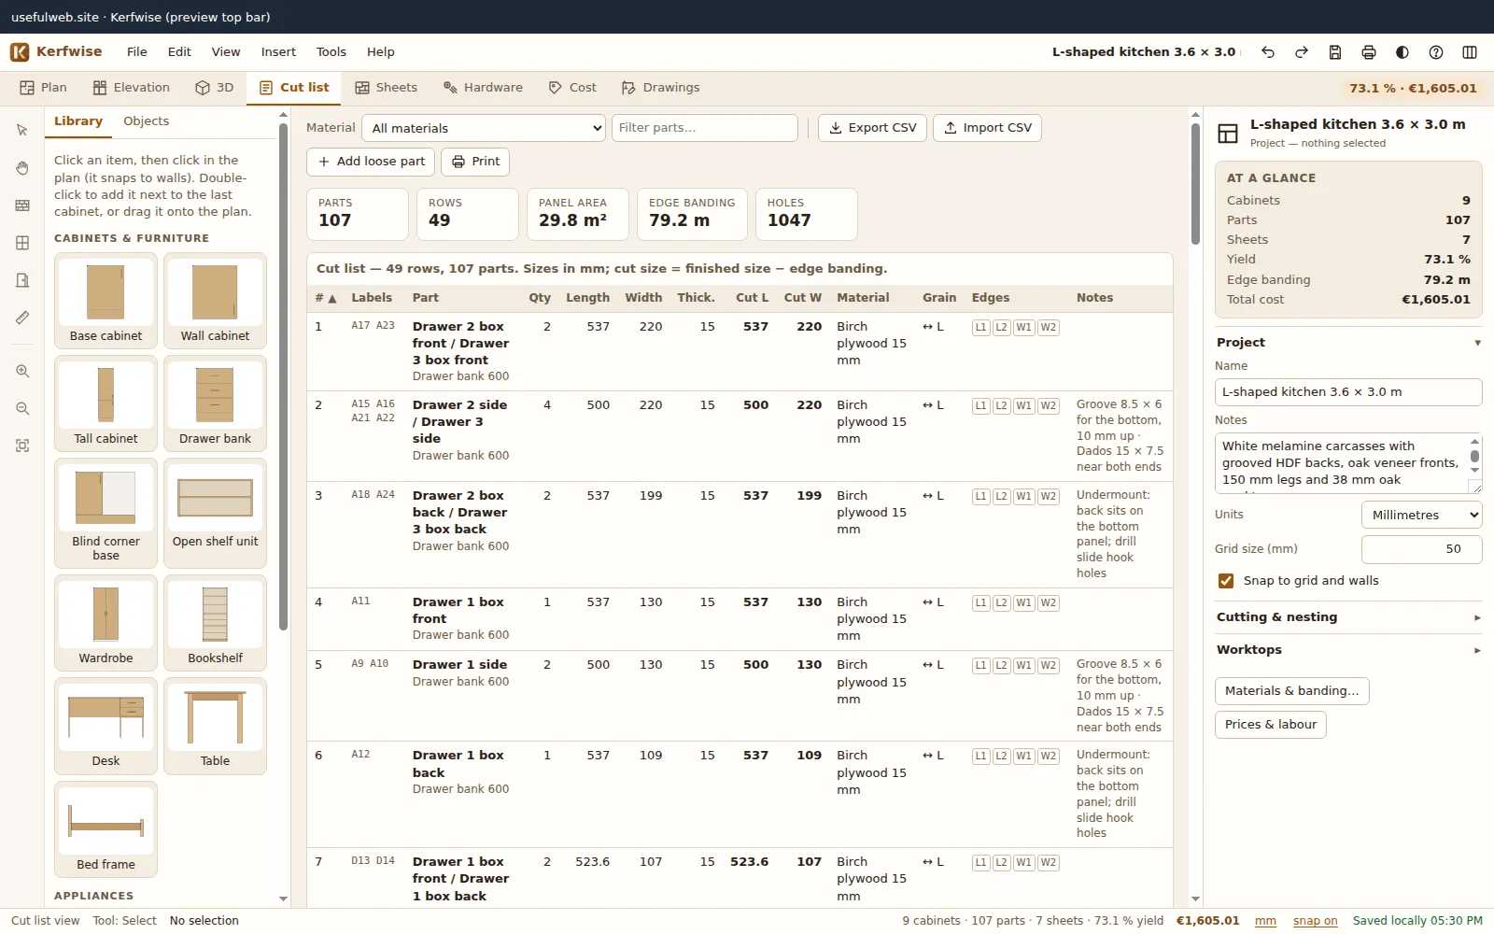The height and width of the screenshot is (934, 1494).
Task: Collapse the Project section
Action: click(x=1348, y=343)
